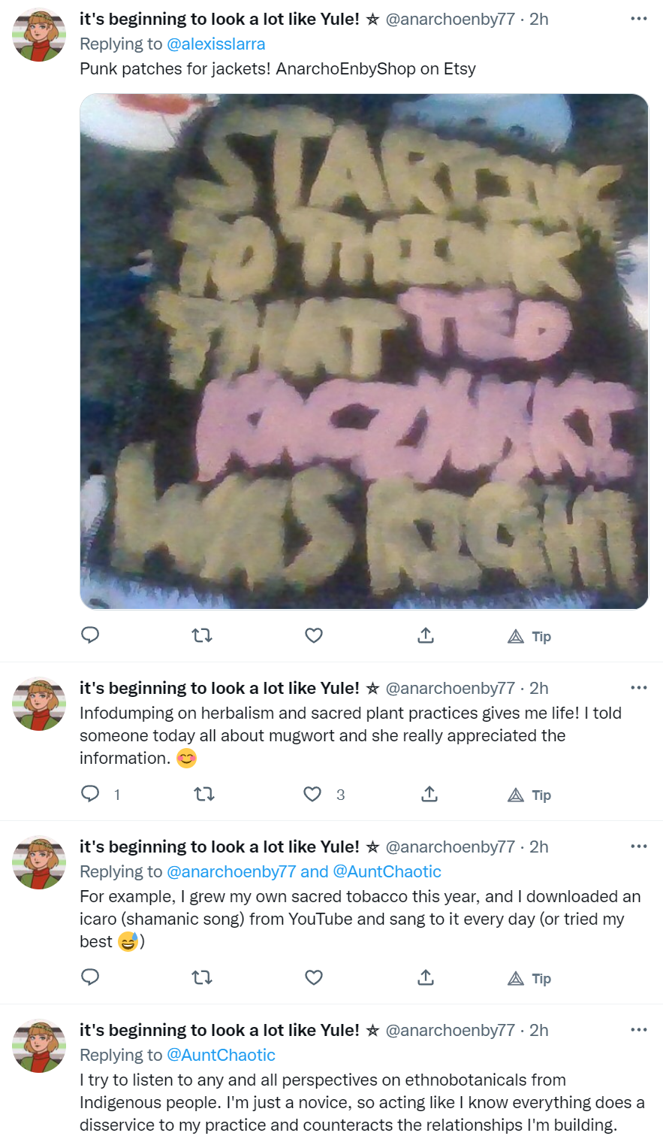Image resolution: width=663 pixels, height=1142 pixels.
Task: Reply to the herbalism infodumping tweet
Action: point(90,794)
